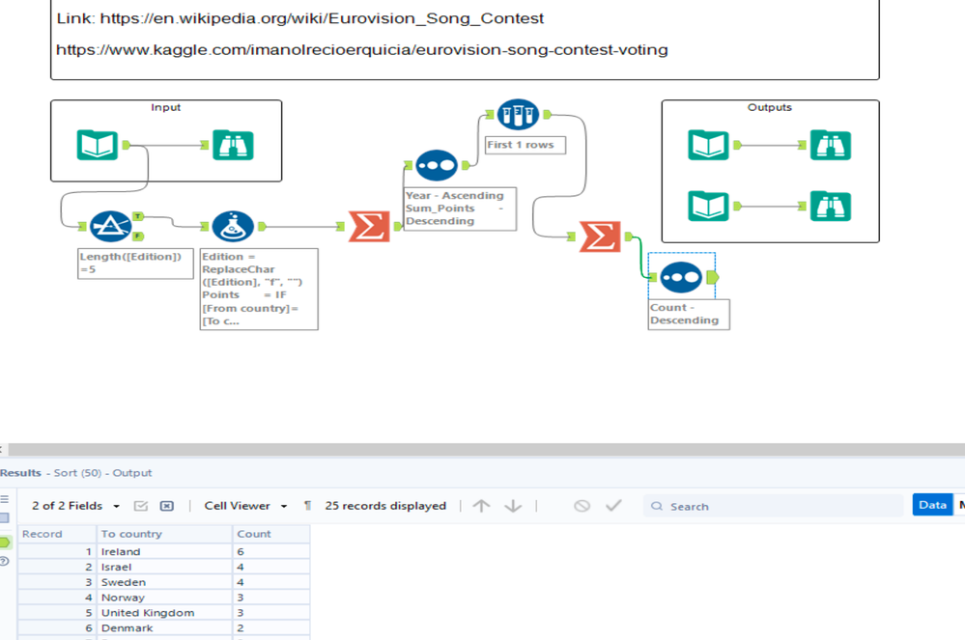This screenshot has width=965, height=640.
Task: Click the Filter tool's False output anchor
Action: pyautogui.click(x=138, y=237)
